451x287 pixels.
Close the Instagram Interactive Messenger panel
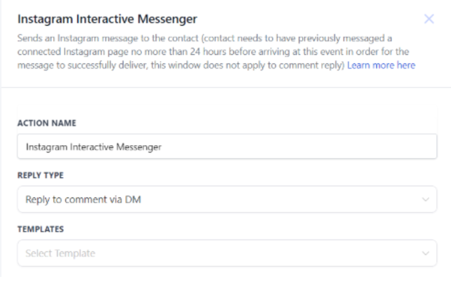429,19
